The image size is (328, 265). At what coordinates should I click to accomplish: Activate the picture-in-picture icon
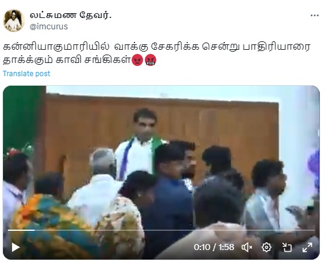click(x=287, y=248)
